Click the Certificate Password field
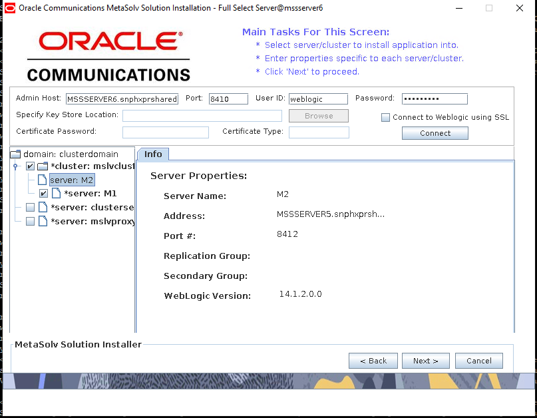The height and width of the screenshot is (418, 537). (166, 132)
